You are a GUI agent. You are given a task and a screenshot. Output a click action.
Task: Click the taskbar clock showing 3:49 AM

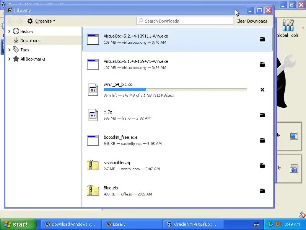point(292,224)
